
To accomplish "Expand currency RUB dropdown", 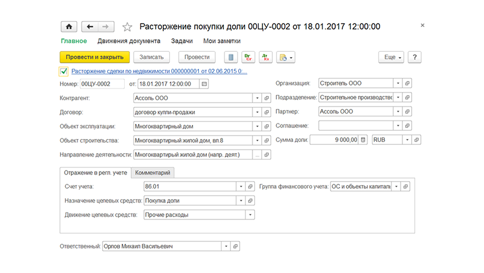I will [407, 140].
